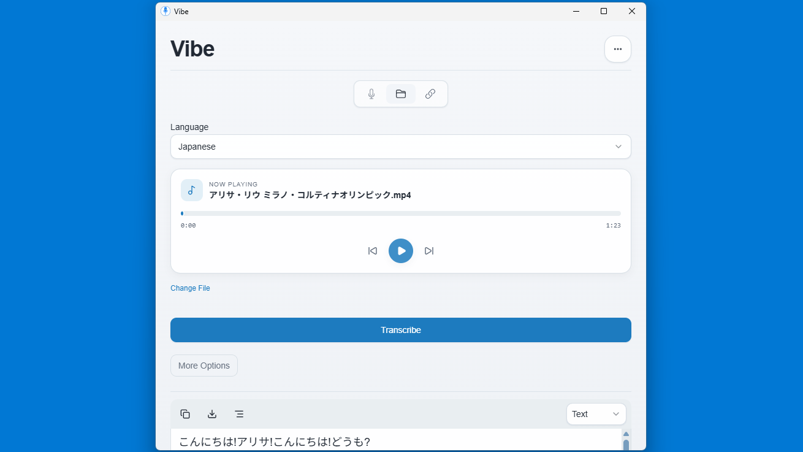Download the transcript using download icon

(x=212, y=414)
